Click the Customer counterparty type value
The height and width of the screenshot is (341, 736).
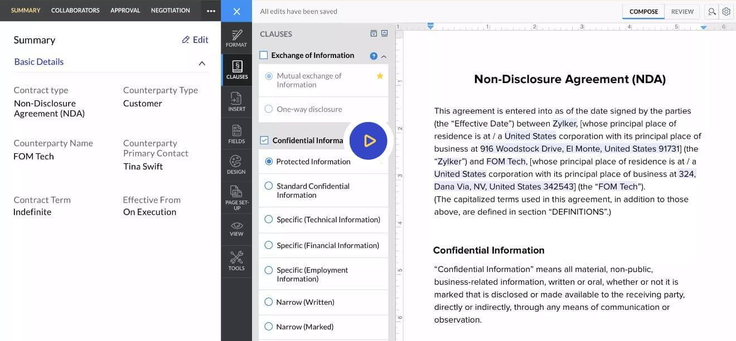[x=143, y=103]
